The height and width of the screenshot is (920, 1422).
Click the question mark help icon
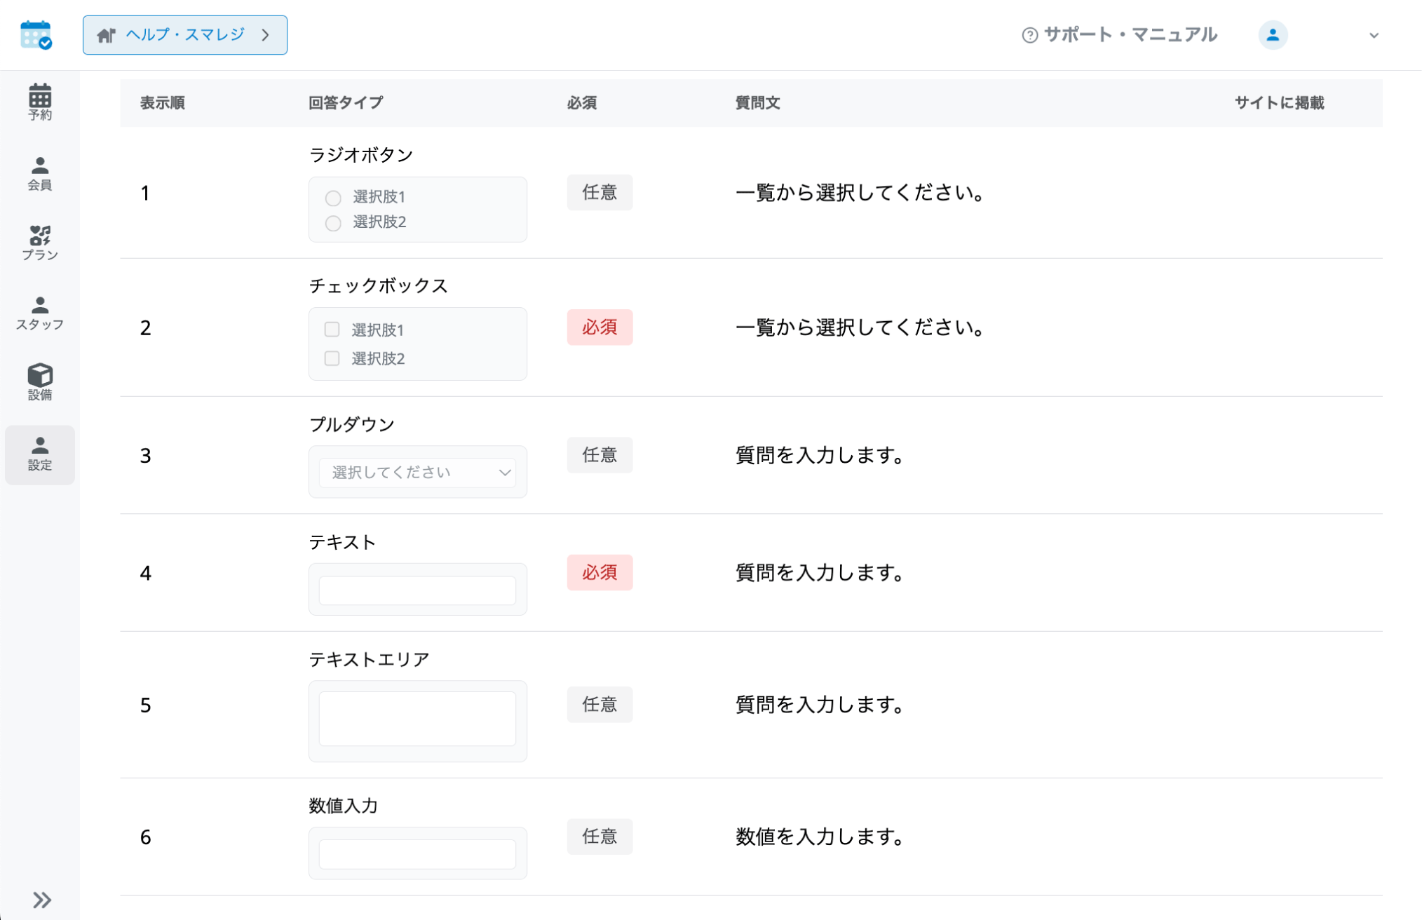[1029, 35]
